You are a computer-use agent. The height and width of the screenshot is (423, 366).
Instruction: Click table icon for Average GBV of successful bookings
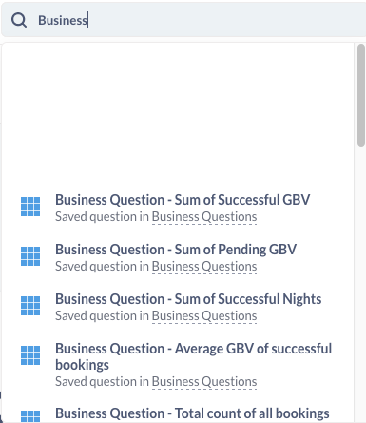pos(30,355)
